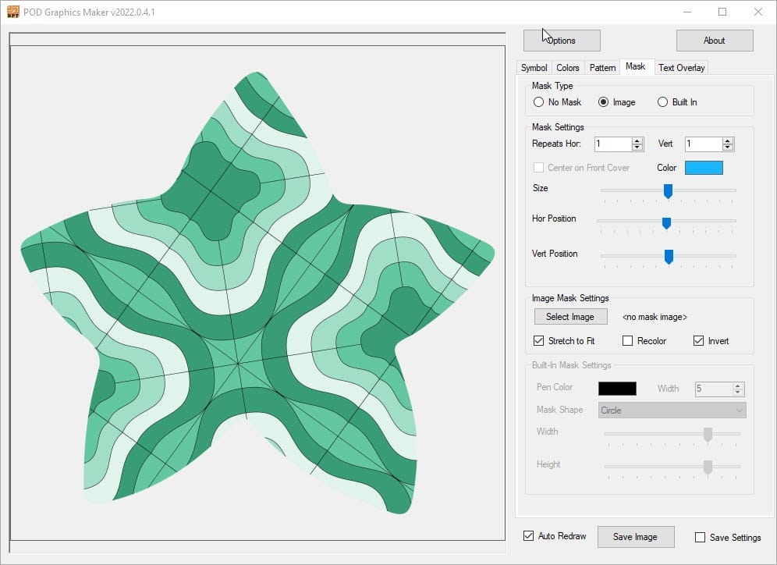This screenshot has height=565, width=777.
Task: Decrease Repeats Hor value with down arrow
Action: point(637,147)
